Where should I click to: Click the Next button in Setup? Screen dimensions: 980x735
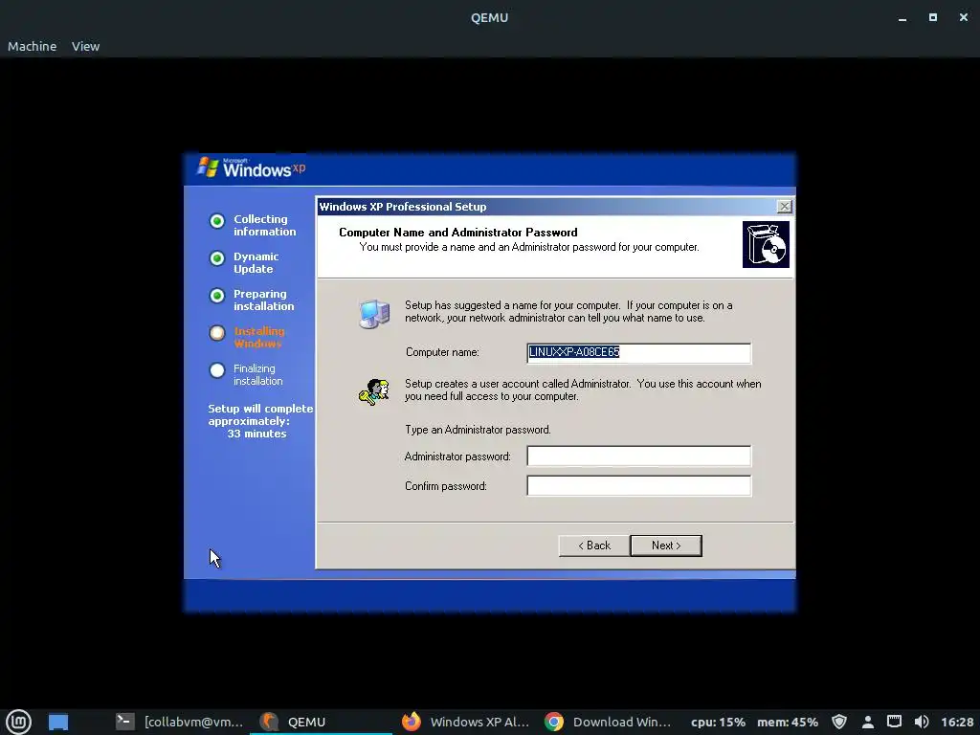pos(666,546)
